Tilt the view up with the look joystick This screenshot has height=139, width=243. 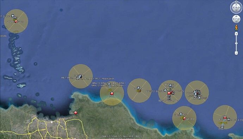click(236, 5)
